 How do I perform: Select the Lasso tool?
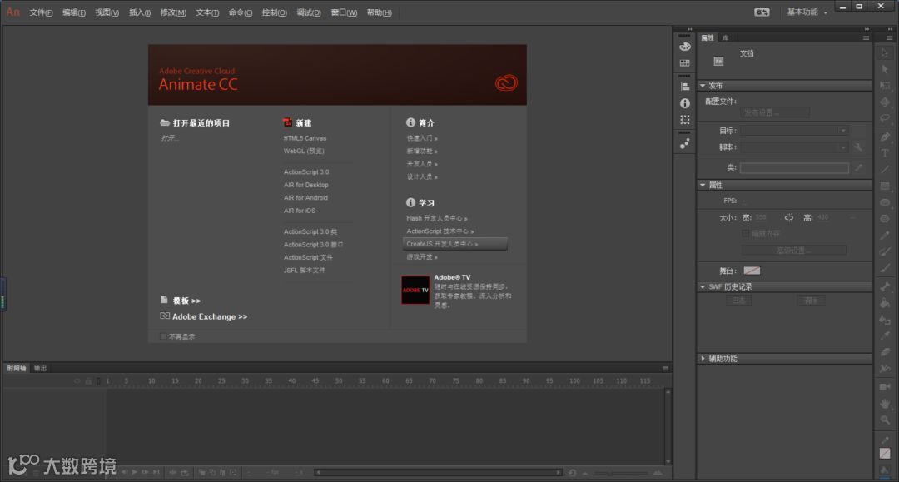tap(885, 119)
